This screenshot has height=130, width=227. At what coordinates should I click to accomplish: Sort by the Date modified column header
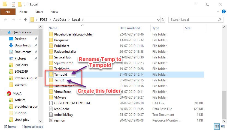click(130, 28)
